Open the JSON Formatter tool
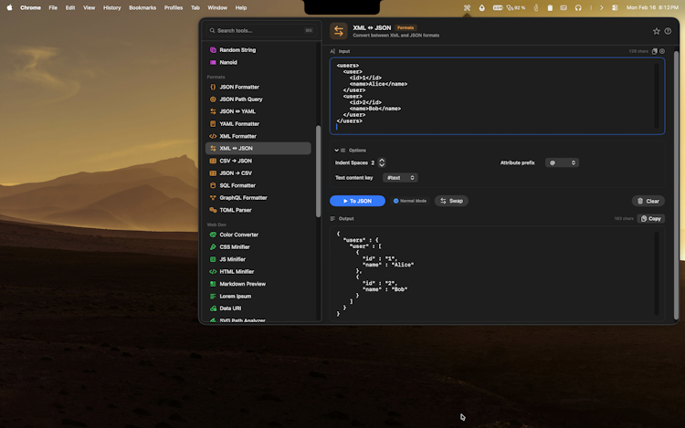The height and width of the screenshot is (428, 685). (x=238, y=87)
